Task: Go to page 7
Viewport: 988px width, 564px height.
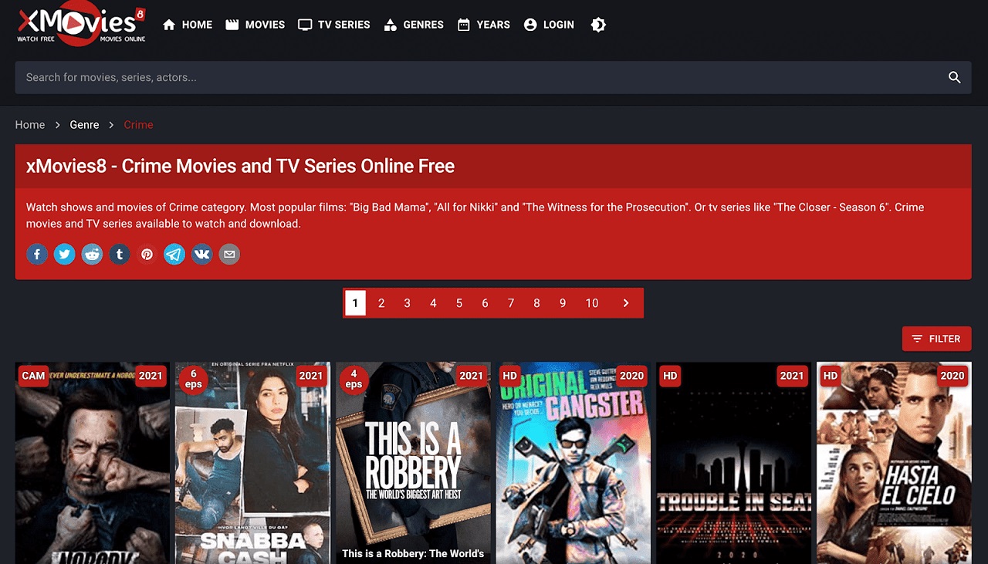Action: click(511, 303)
